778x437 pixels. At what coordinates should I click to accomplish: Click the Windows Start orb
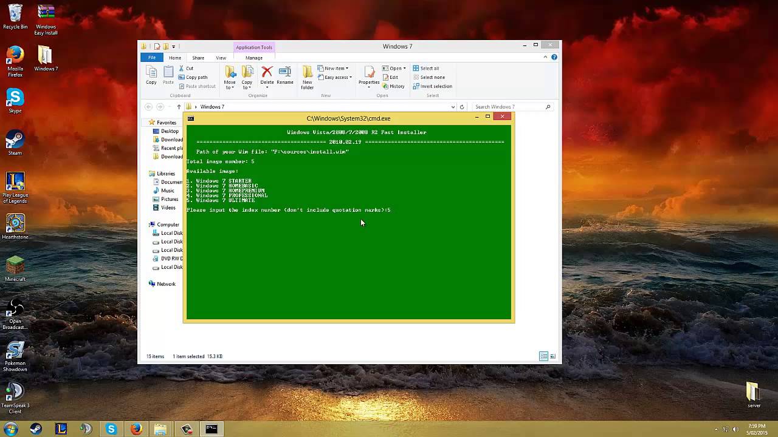[10, 429]
